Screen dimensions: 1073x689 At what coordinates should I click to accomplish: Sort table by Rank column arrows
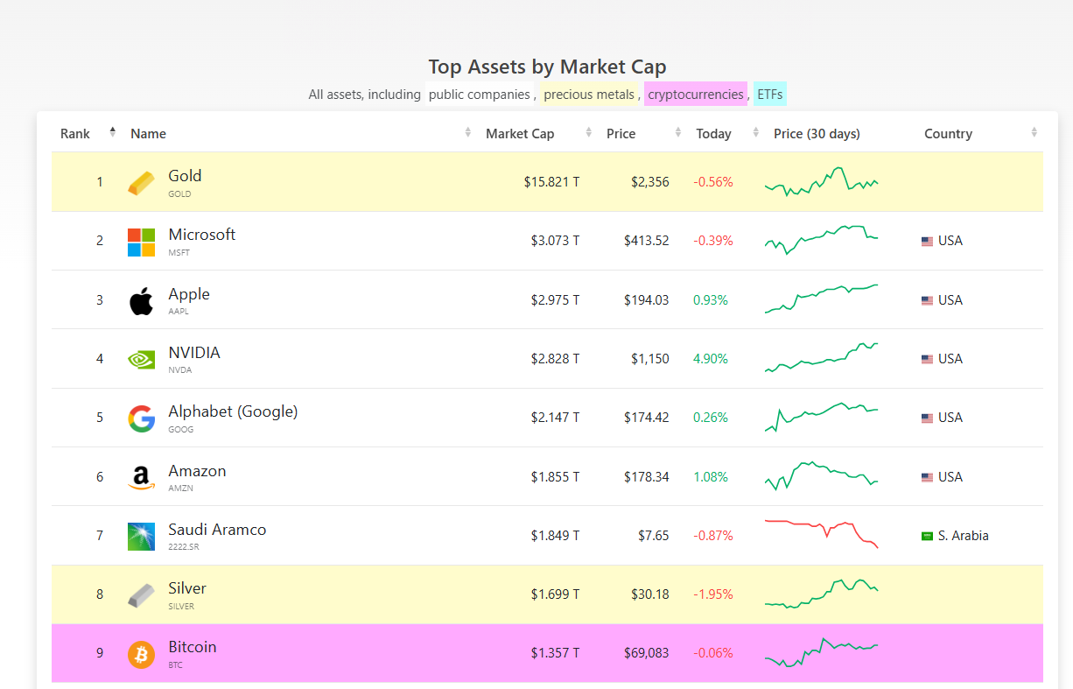coord(112,132)
